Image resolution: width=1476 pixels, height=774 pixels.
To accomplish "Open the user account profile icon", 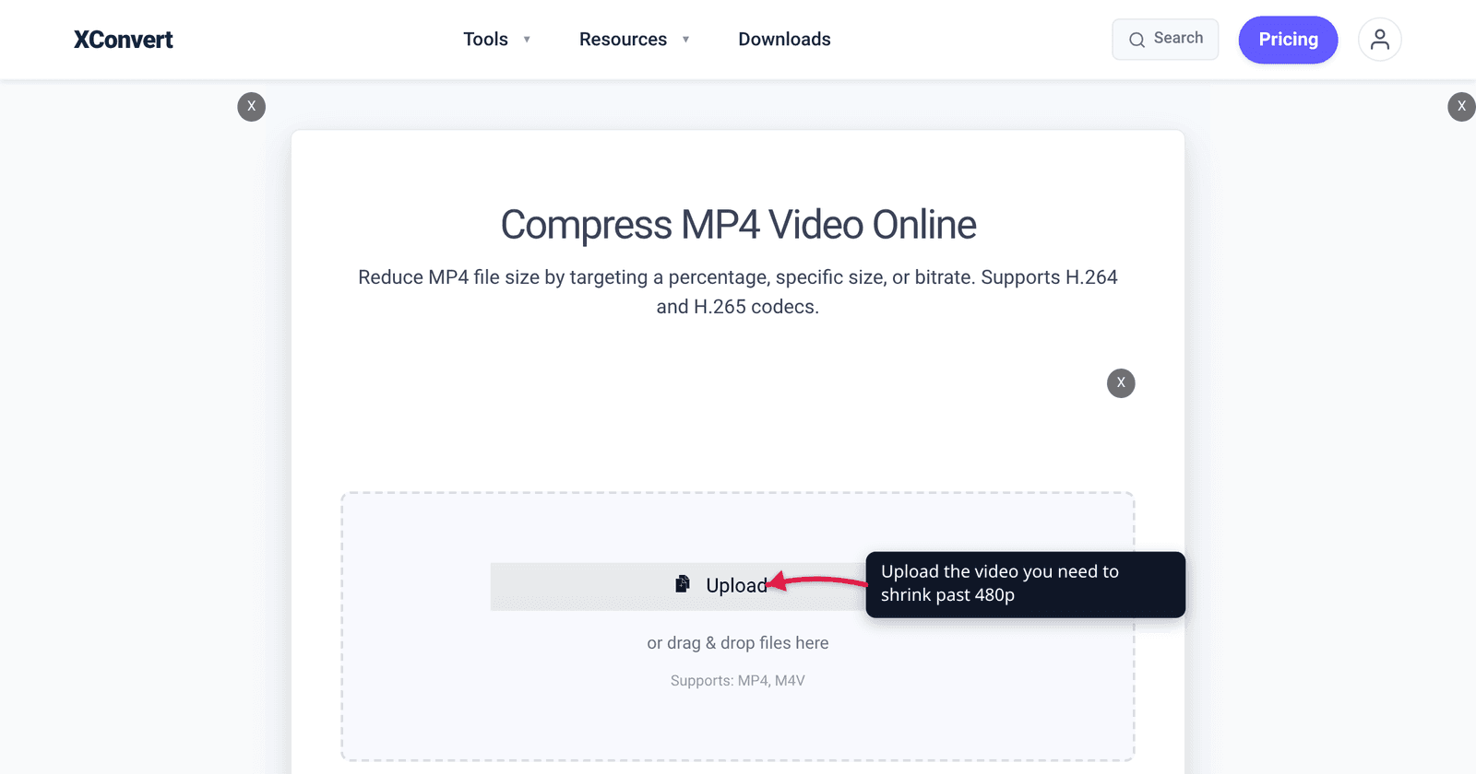I will (1380, 40).
